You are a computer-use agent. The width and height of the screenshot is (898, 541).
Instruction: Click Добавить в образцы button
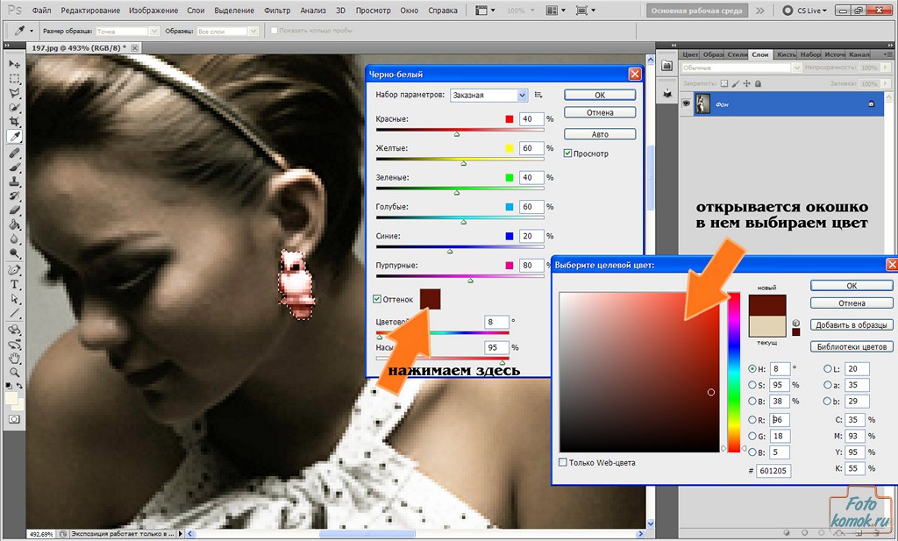[x=852, y=324]
